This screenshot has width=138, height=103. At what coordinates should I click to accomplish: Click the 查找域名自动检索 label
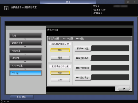[60, 66]
